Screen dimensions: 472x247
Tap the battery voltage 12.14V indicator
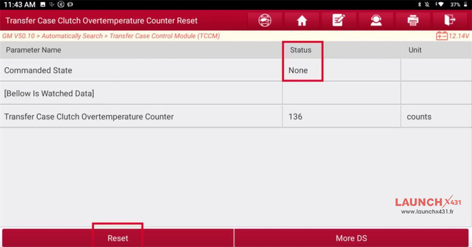tap(453, 36)
